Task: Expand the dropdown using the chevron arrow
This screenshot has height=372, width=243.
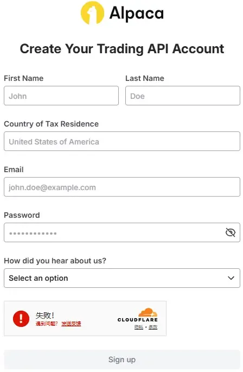Action: (x=231, y=278)
